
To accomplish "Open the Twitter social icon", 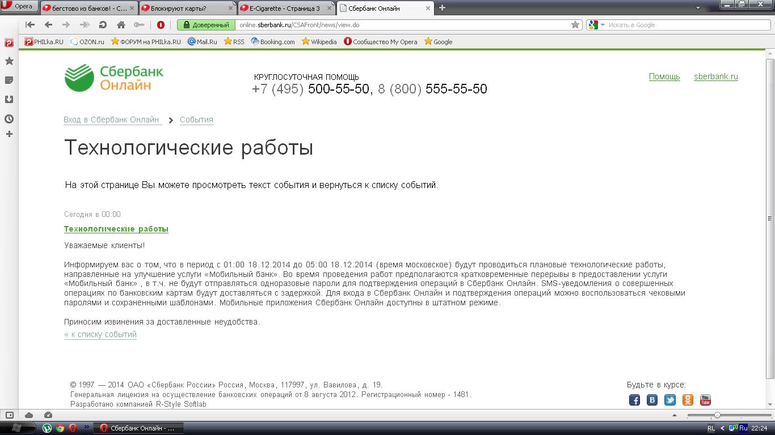I will pos(670,400).
